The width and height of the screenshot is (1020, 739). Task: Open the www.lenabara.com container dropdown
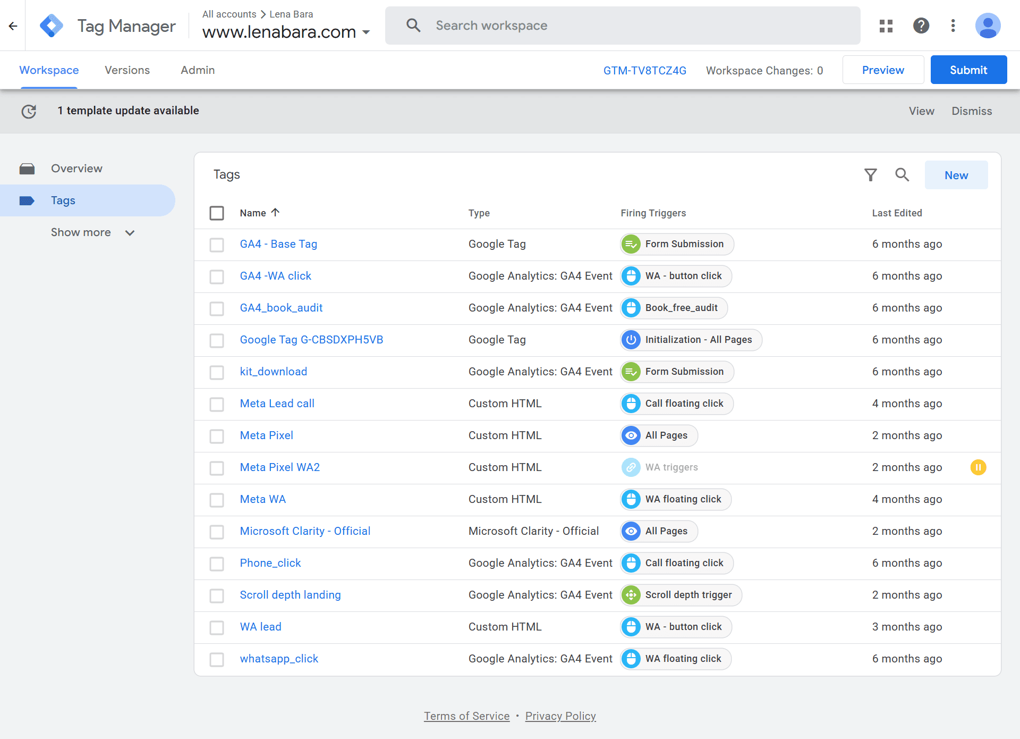(x=286, y=32)
